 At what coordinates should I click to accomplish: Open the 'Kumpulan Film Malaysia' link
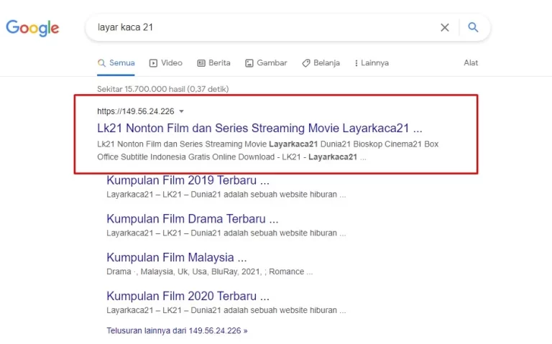pyautogui.click(x=176, y=258)
